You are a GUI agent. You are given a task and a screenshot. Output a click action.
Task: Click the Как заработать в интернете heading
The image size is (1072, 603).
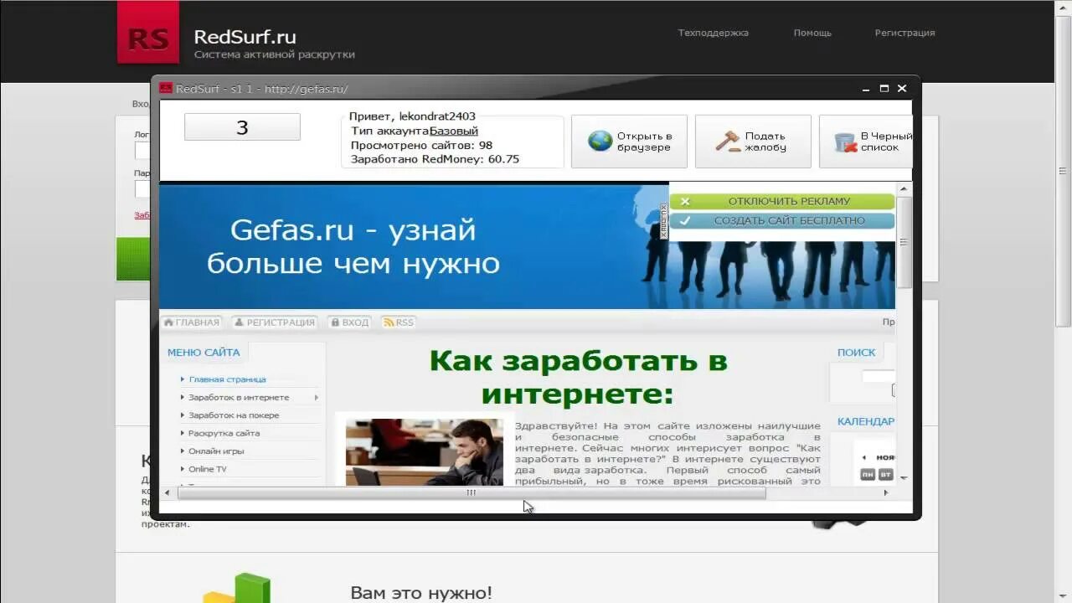tap(578, 377)
